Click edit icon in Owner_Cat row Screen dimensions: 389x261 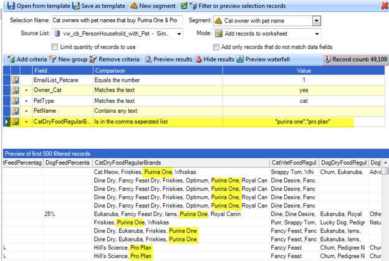click(15, 90)
